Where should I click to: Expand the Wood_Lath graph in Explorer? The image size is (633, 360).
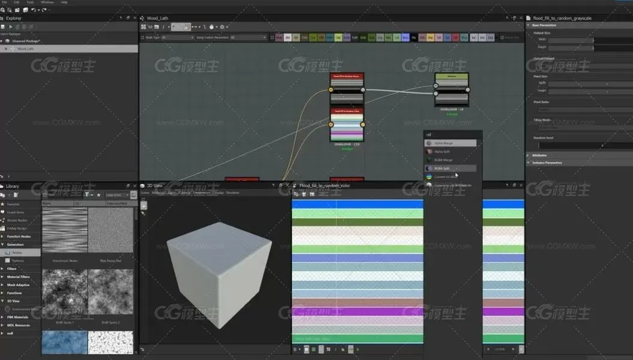click(5, 49)
